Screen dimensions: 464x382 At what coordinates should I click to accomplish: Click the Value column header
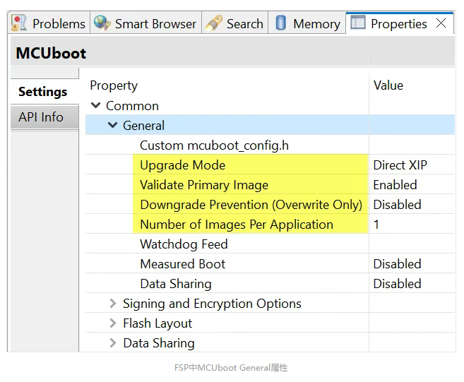pos(388,85)
